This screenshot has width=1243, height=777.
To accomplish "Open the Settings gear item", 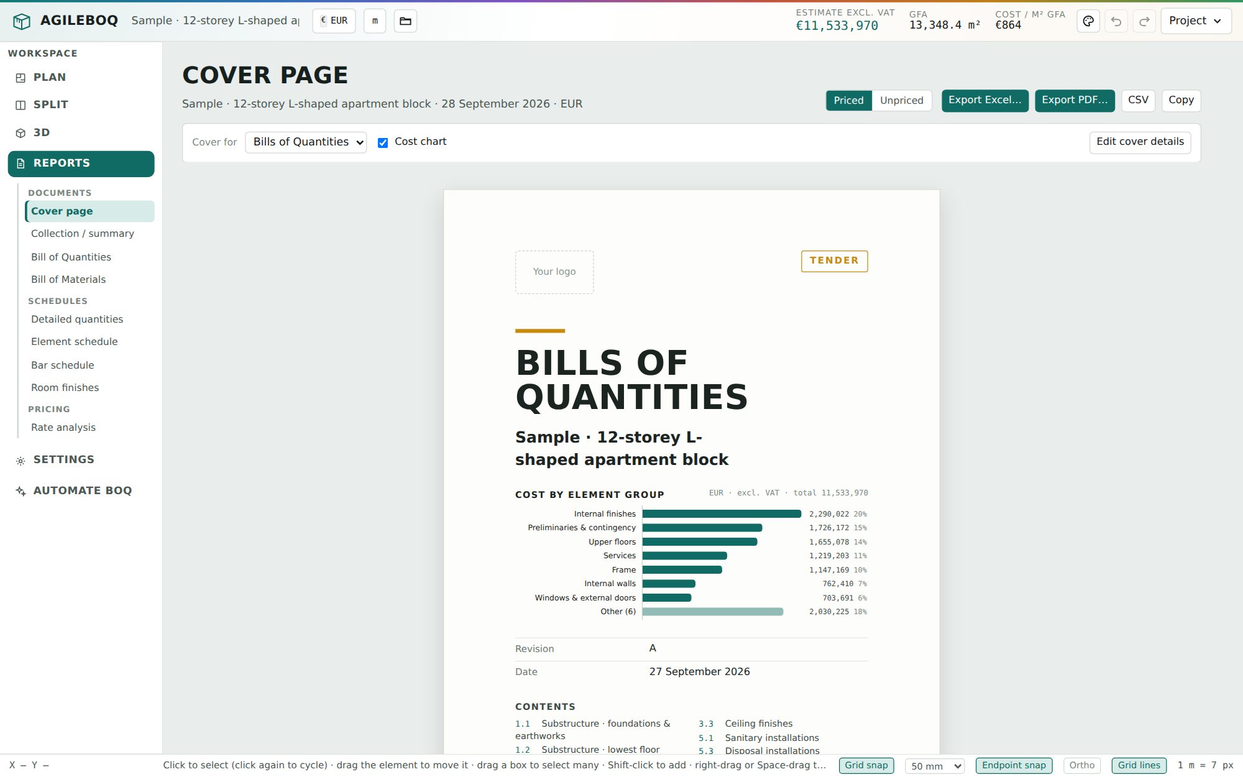I will (81, 459).
